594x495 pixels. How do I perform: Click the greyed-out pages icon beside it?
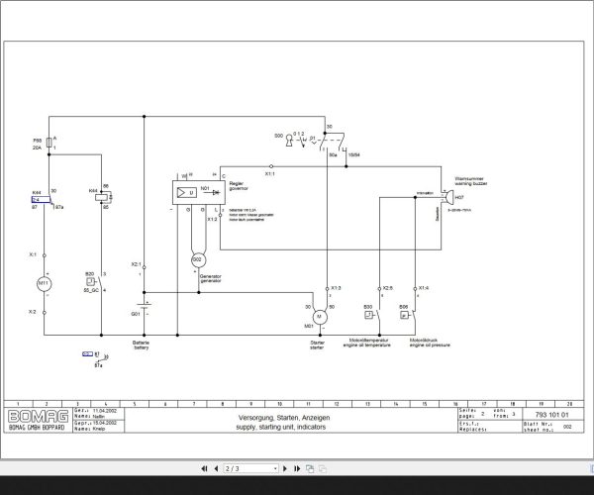(x=323, y=469)
